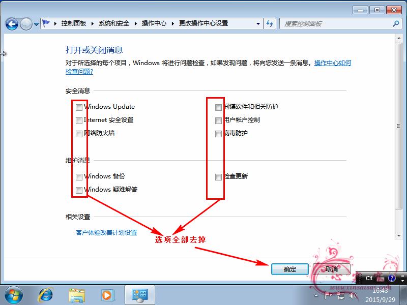The image size is (407, 305).
Task: Enable the Windows Update message checkbox
Action: tap(79, 107)
